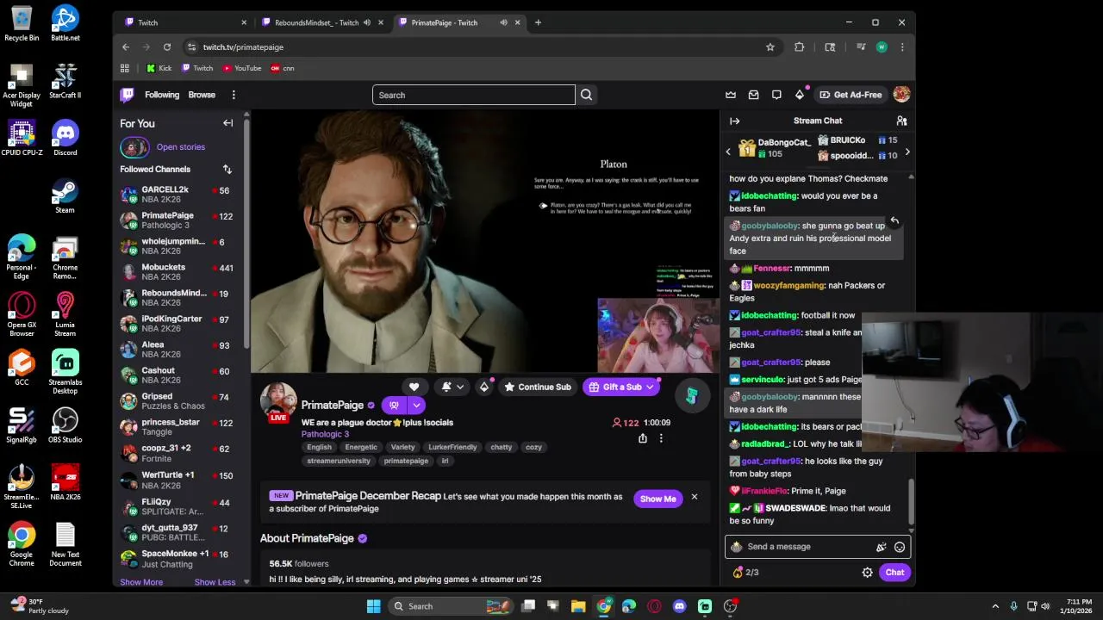Collapse the Stream Chat panel

(x=734, y=121)
